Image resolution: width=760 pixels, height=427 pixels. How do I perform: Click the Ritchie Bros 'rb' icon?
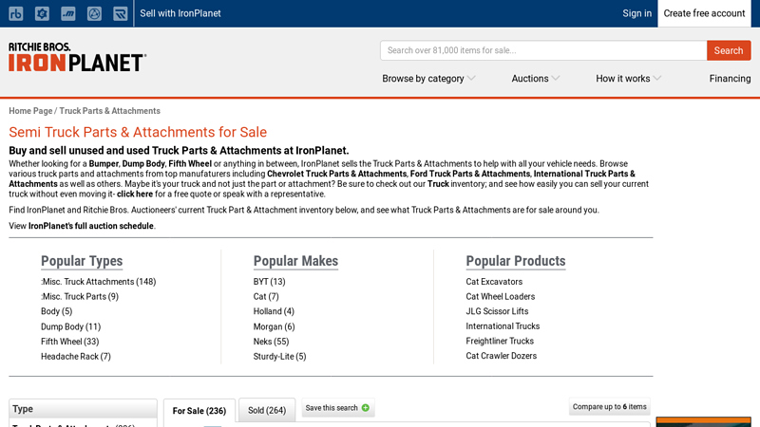click(16, 13)
